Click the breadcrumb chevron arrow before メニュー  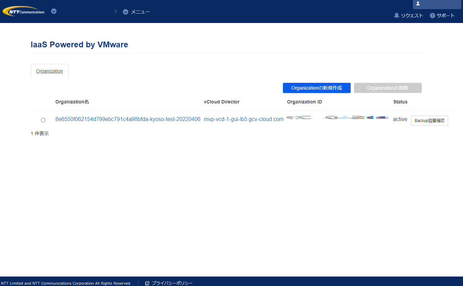coord(115,11)
